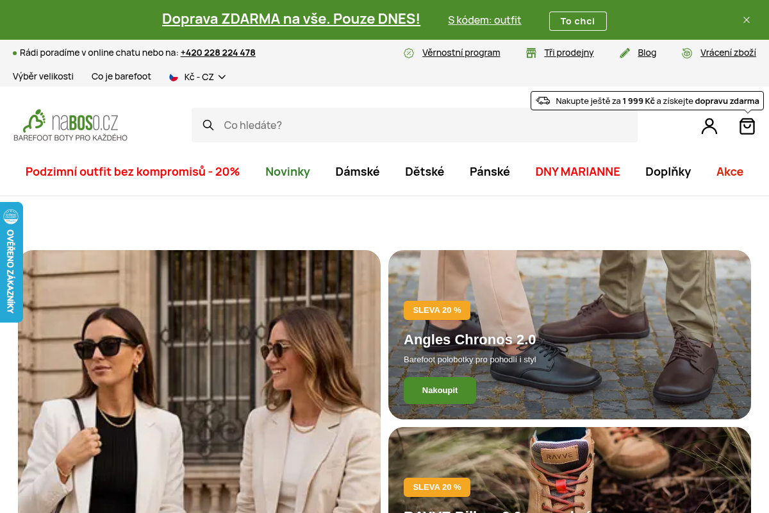Open the DNY MARIANNE menu item
Screen dimensions: 769x513
[x=578, y=172]
